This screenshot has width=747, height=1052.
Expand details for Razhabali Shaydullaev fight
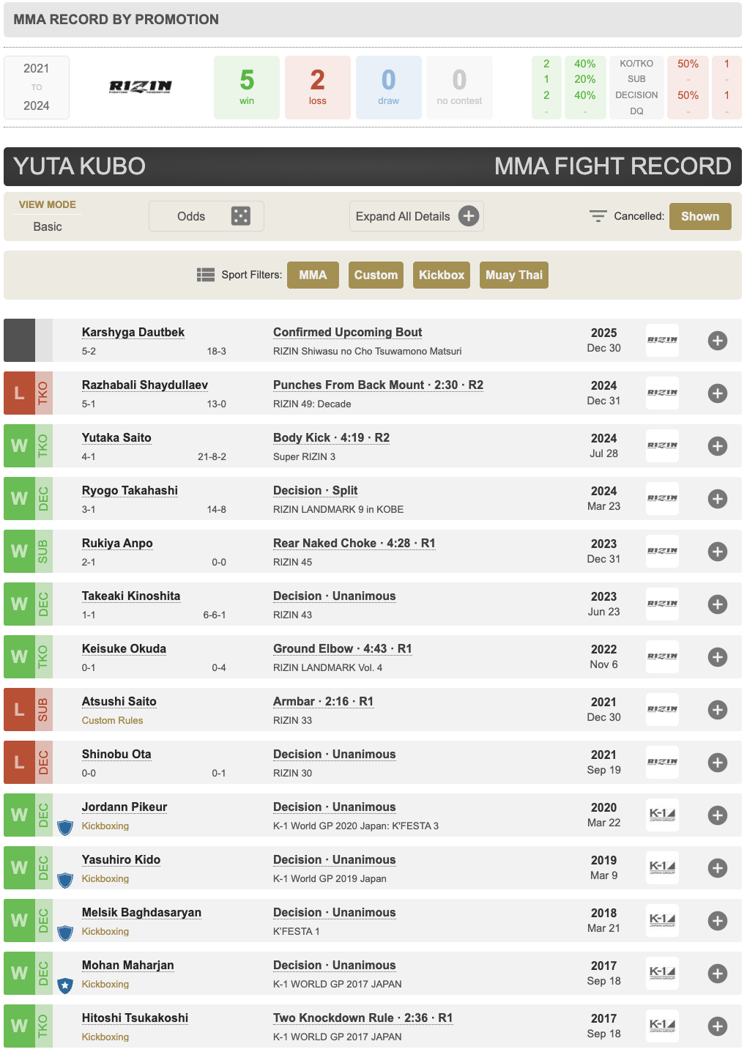point(717,393)
